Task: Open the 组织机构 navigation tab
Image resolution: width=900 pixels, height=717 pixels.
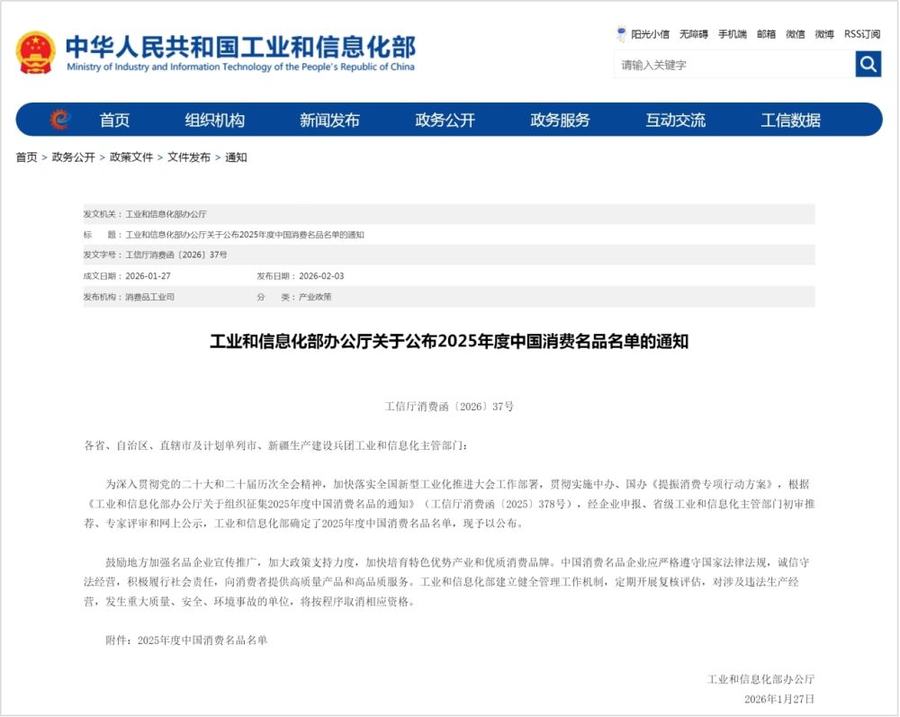Action: click(x=214, y=121)
